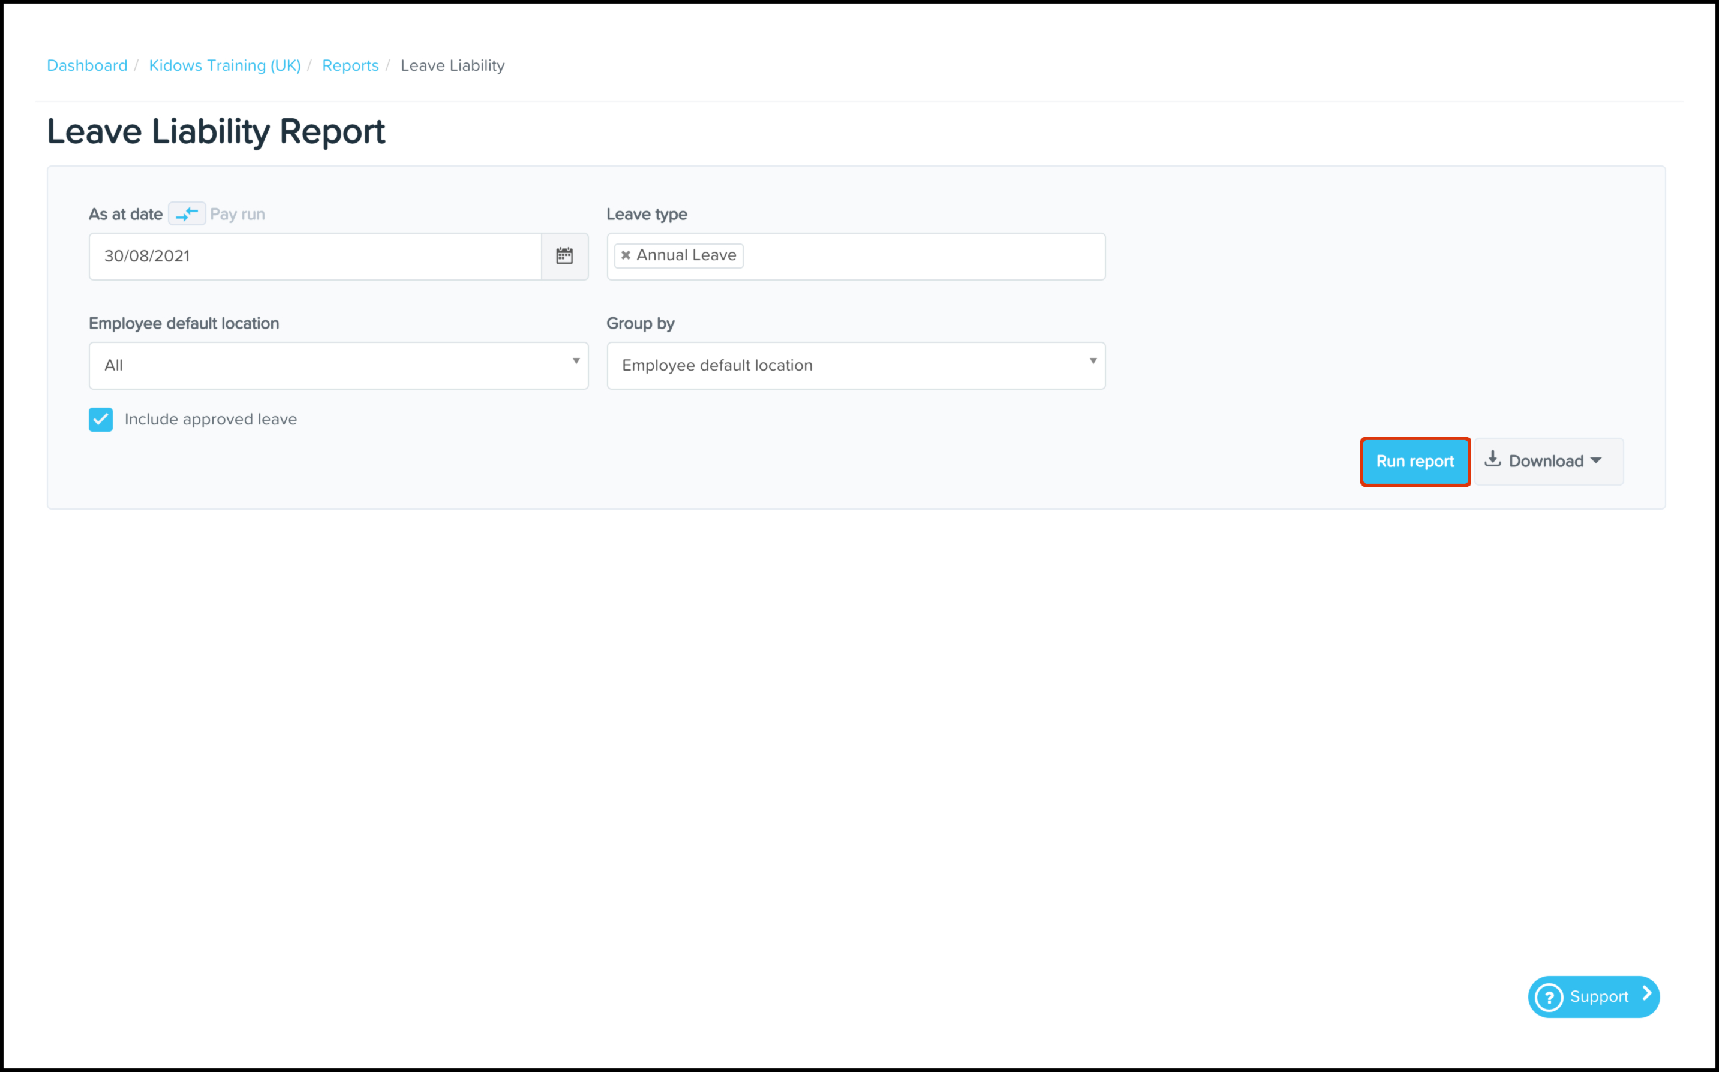
Task: Expand Support widget using the chevron arrow
Action: point(1646,995)
